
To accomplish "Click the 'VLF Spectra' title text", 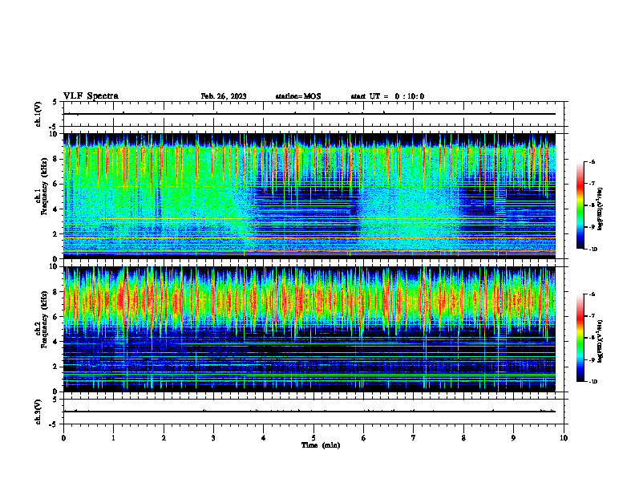I will point(91,96).
